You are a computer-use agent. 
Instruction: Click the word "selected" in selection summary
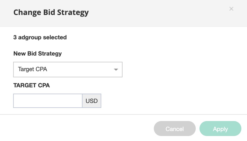pyautogui.click(x=55, y=37)
